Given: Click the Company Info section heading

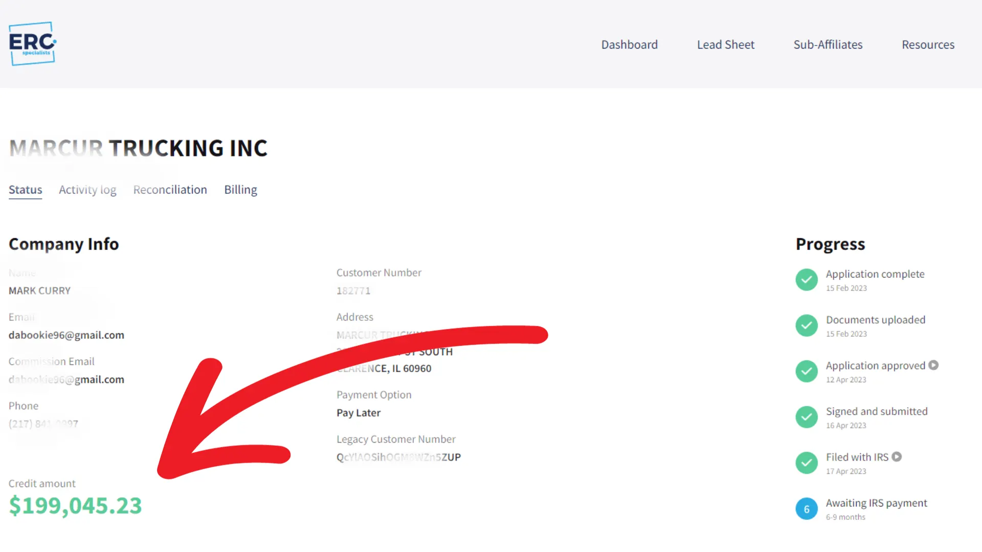Looking at the screenshot, I should 64,244.
